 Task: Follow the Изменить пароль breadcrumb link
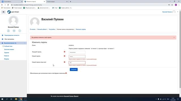(81, 29)
